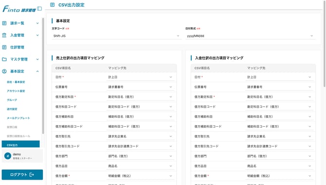The image size is (326, 185).
Task: Open 売上仕訳 借方補助科目コード mapping dropdown
Action: coord(140,127)
